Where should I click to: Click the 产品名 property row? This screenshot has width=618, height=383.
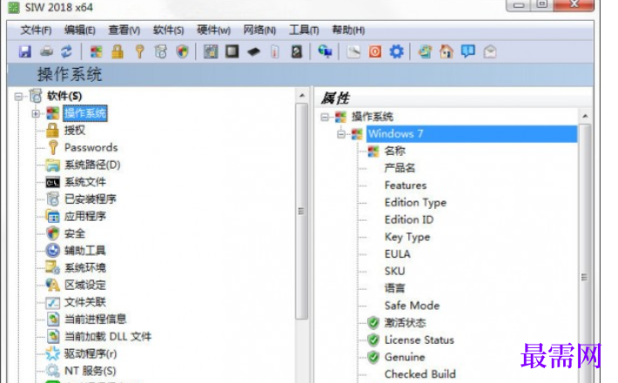[400, 168]
